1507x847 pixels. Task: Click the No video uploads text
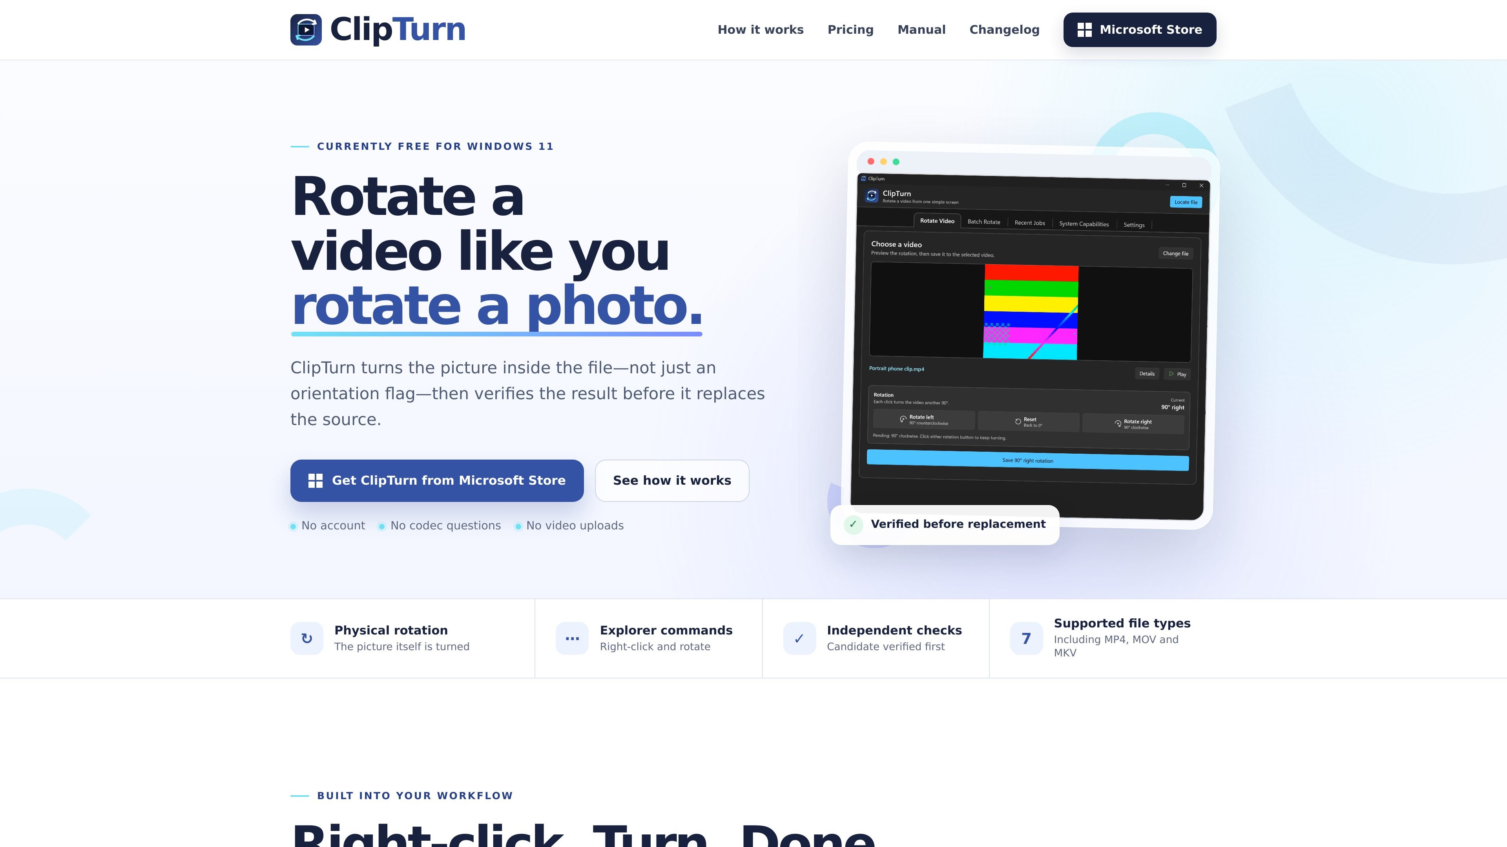575,525
